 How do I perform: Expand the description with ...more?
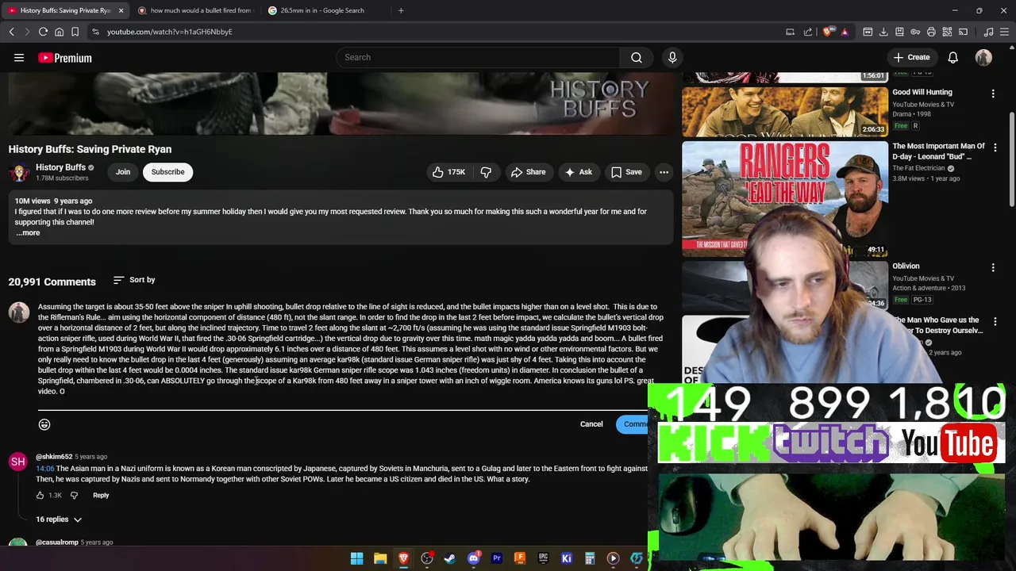click(28, 233)
